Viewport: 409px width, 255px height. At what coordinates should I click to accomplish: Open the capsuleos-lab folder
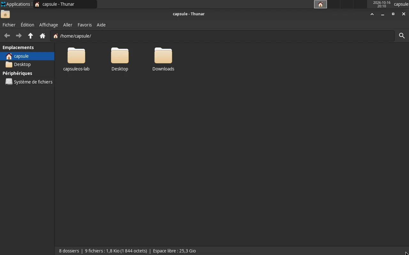tap(76, 59)
